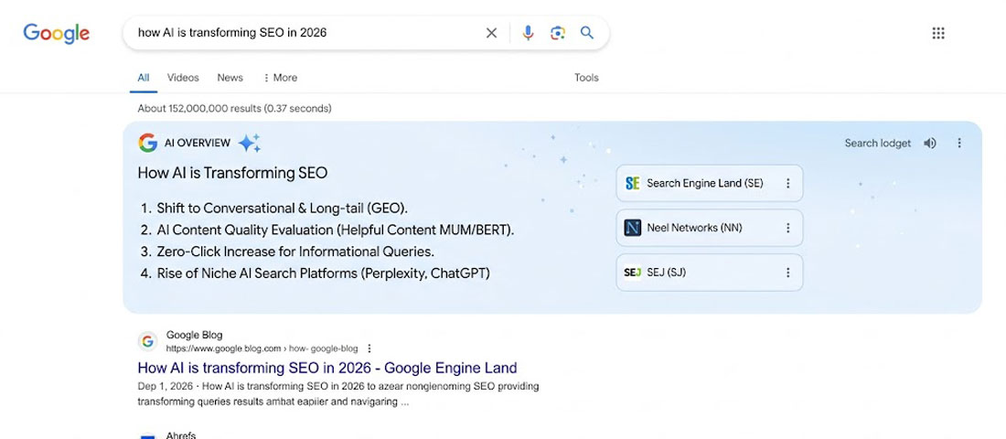Image resolution: width=1006 pixels, height=439 pixels.
Task: Open 'How AI is transforming SEO in 2026' result
Action: pyautogui.click(x=327, y=368)
